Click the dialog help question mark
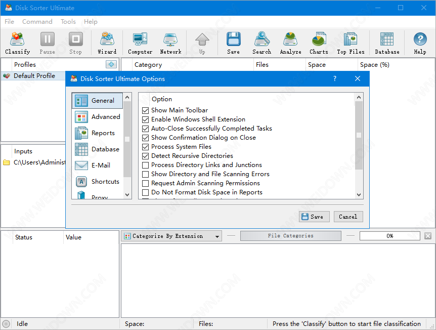The image size is (436, 330). pyautogui.click(x=335, y=79)
